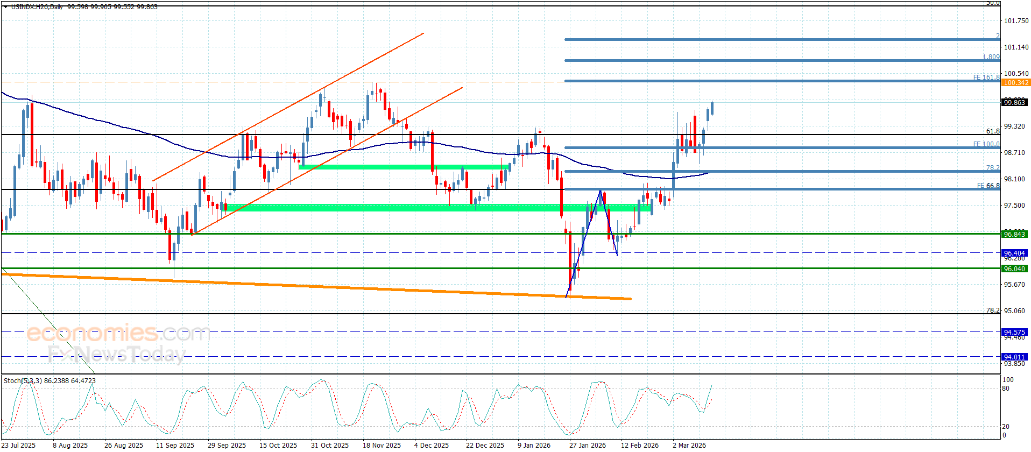
Task: Click the green 96.843 price label
Action: click(1014, 234)
